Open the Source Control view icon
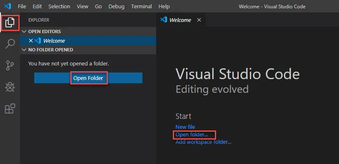 coord(10,65)
